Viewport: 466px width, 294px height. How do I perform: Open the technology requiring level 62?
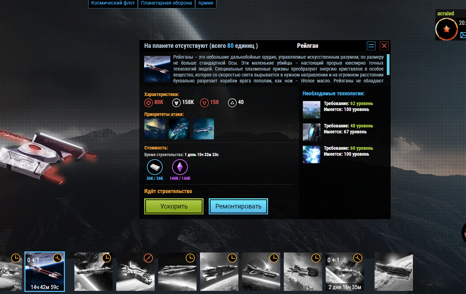point(311,110)
